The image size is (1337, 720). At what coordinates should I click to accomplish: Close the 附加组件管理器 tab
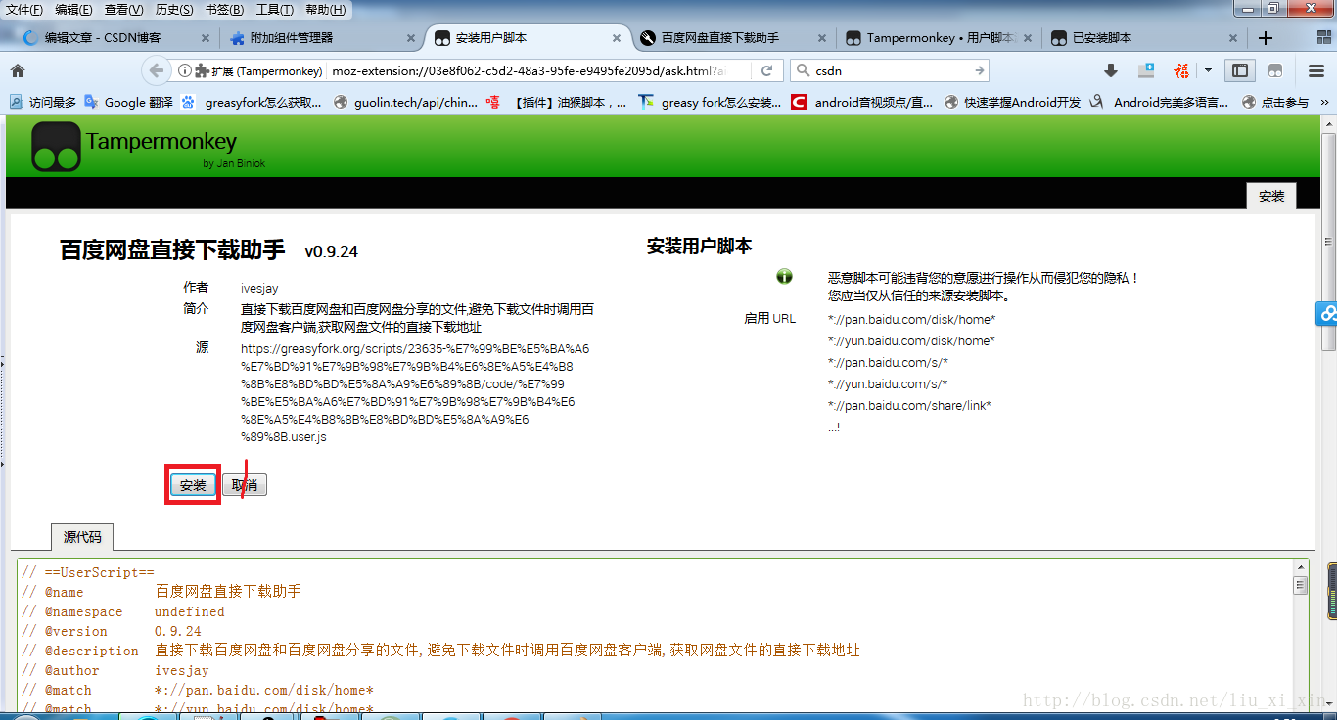(409, 38)
